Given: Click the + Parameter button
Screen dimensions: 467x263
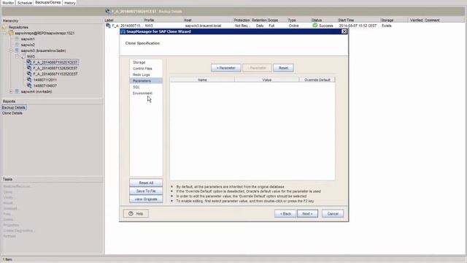Looking at the screenshot, I should coord(225,68).
